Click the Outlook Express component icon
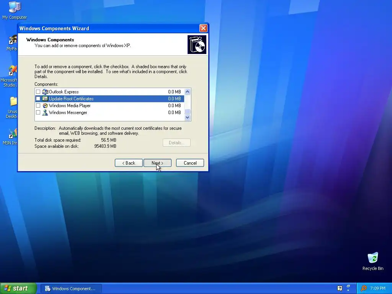The image size is (392, 294). [45, 92]
